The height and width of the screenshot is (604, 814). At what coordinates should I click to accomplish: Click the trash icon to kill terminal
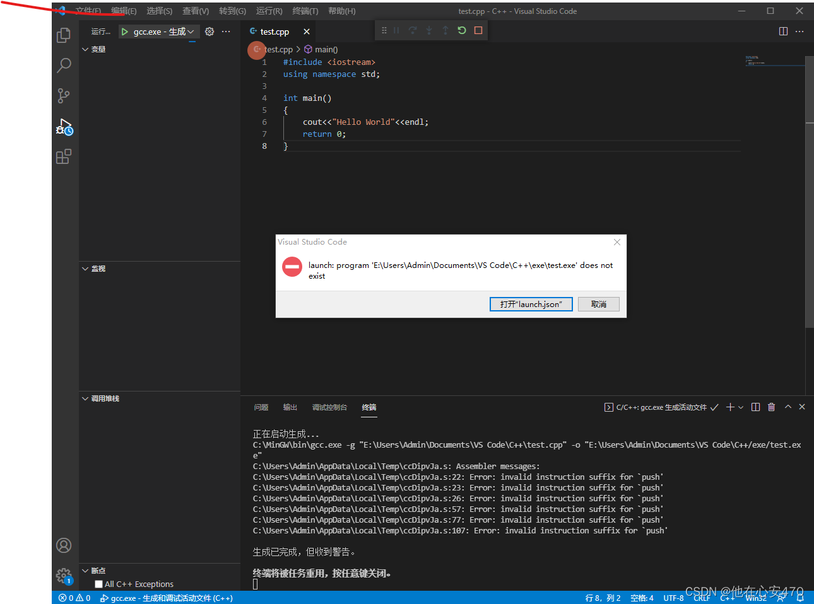click(x=771, y=407)
